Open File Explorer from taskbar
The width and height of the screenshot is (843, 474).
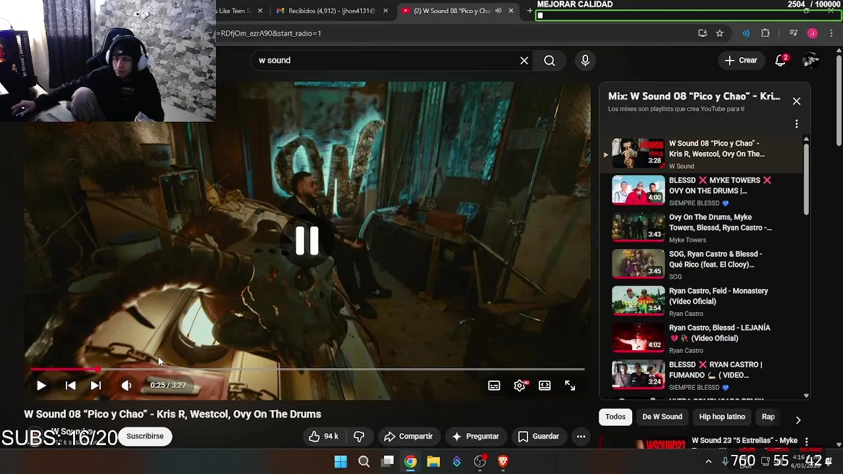click(x=433, y=461)
